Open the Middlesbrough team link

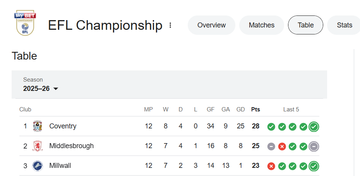coord(71,146)
